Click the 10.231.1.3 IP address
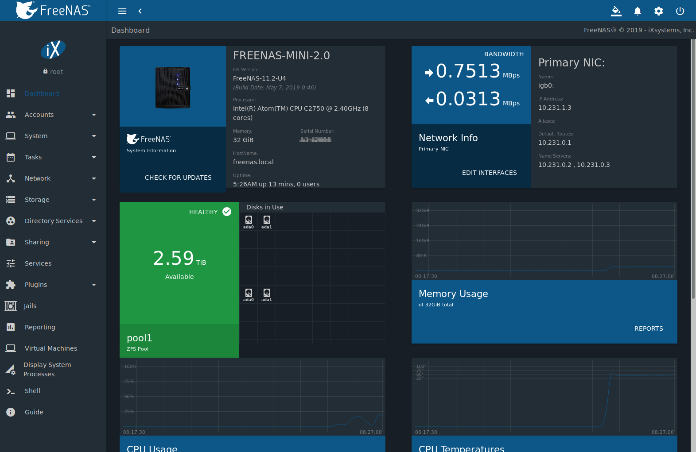The height and width of the screenshot is (452, 696). [555, 108]
